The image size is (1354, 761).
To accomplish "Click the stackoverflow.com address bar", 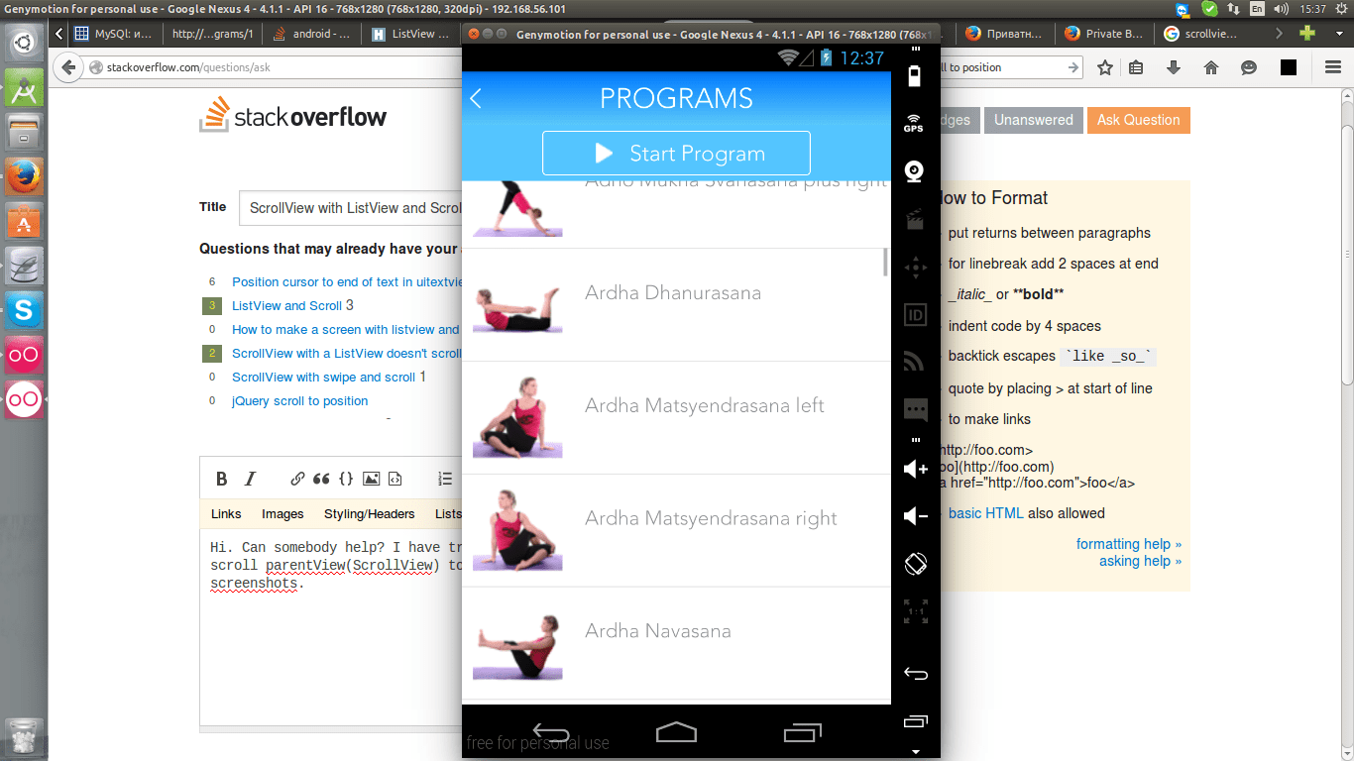I will pyautogui.click(x=274, y=67).
